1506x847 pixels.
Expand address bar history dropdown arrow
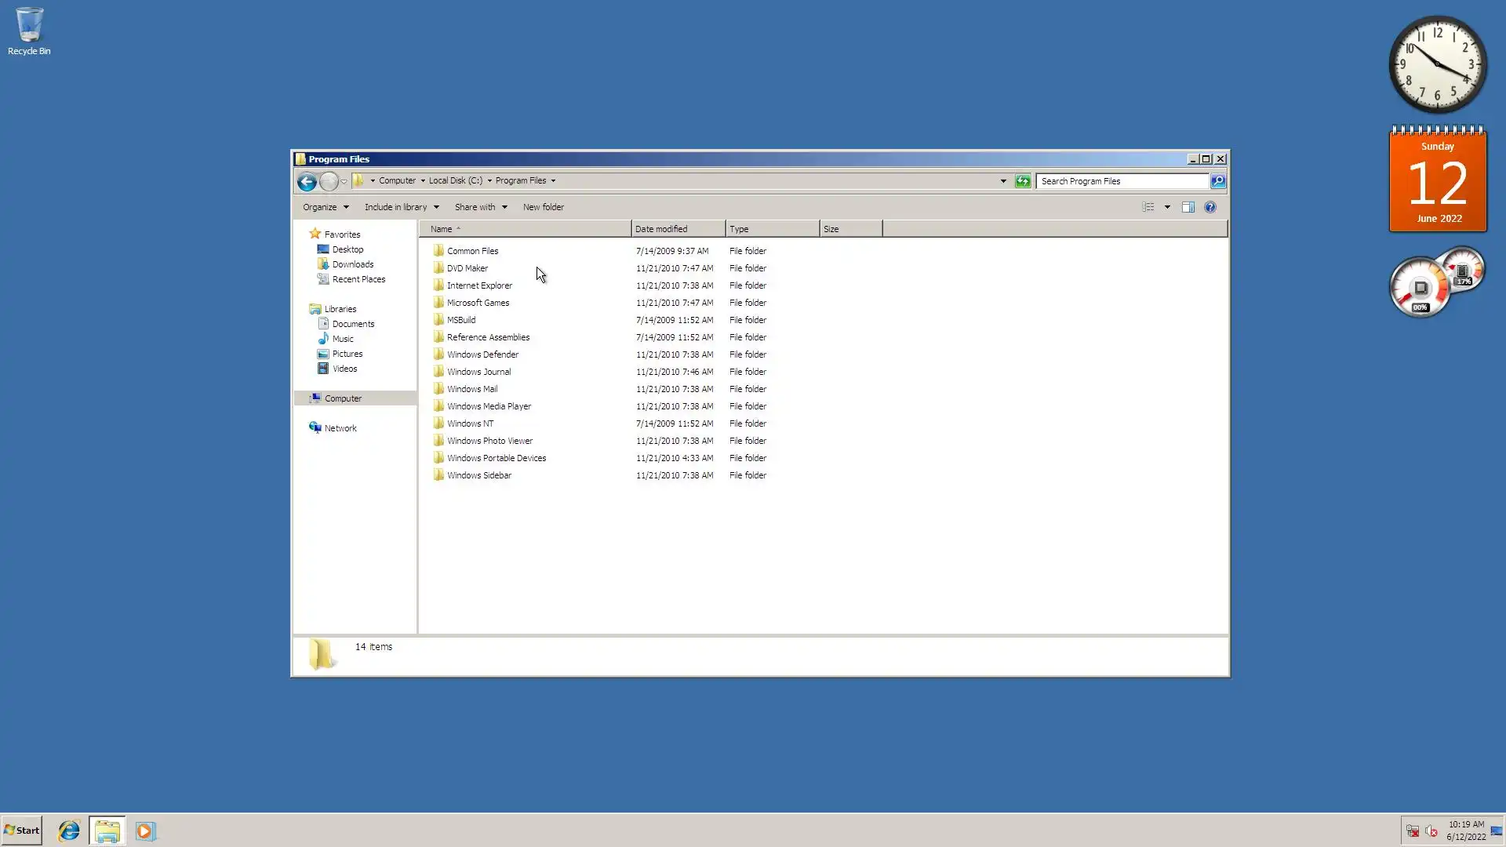(1003, 181)
